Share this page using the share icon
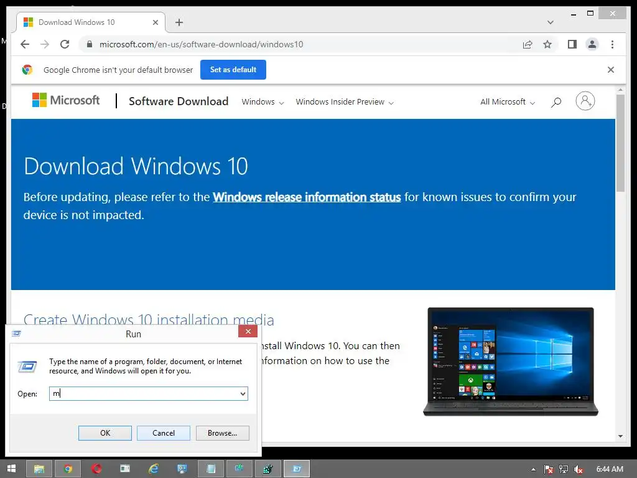The height and width of the screenshot is (478, 637). pos(528,44)
